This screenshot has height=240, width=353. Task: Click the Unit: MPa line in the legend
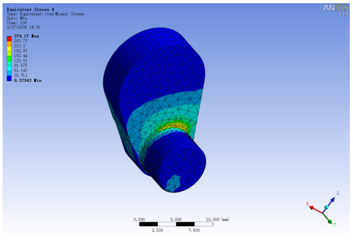pyautogui.click(x=16, y=18)
